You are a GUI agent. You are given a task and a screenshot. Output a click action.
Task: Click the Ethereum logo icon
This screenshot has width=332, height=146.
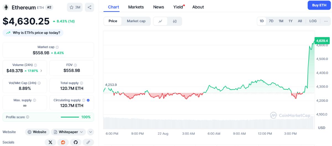6,7
